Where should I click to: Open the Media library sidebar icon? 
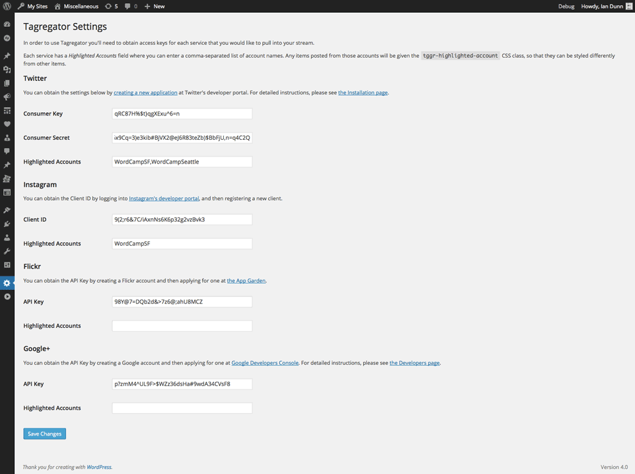(x=7, y=70)
